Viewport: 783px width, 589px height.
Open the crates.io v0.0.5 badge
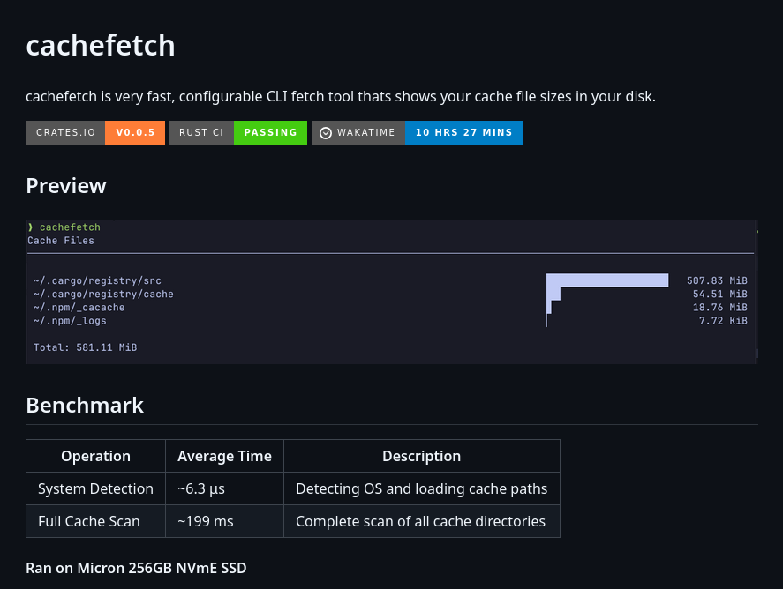point(94,132)
